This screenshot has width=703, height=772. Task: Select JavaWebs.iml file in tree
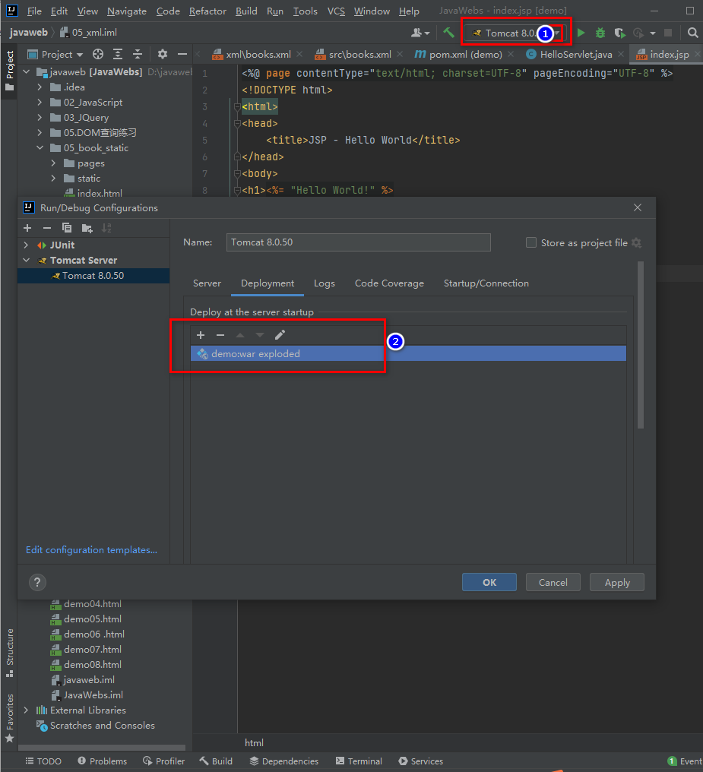(93, 694)
